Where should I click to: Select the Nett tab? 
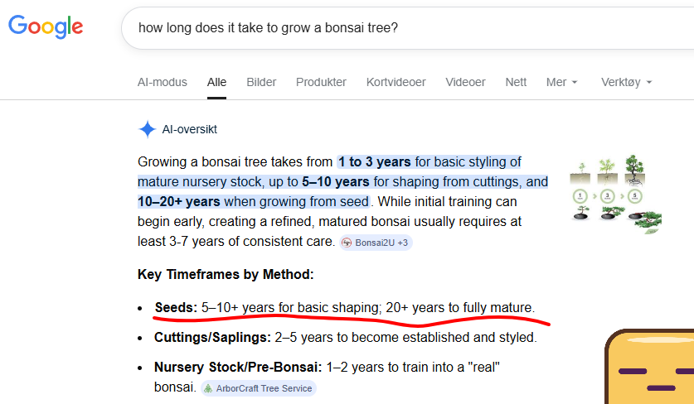(516, 82)
